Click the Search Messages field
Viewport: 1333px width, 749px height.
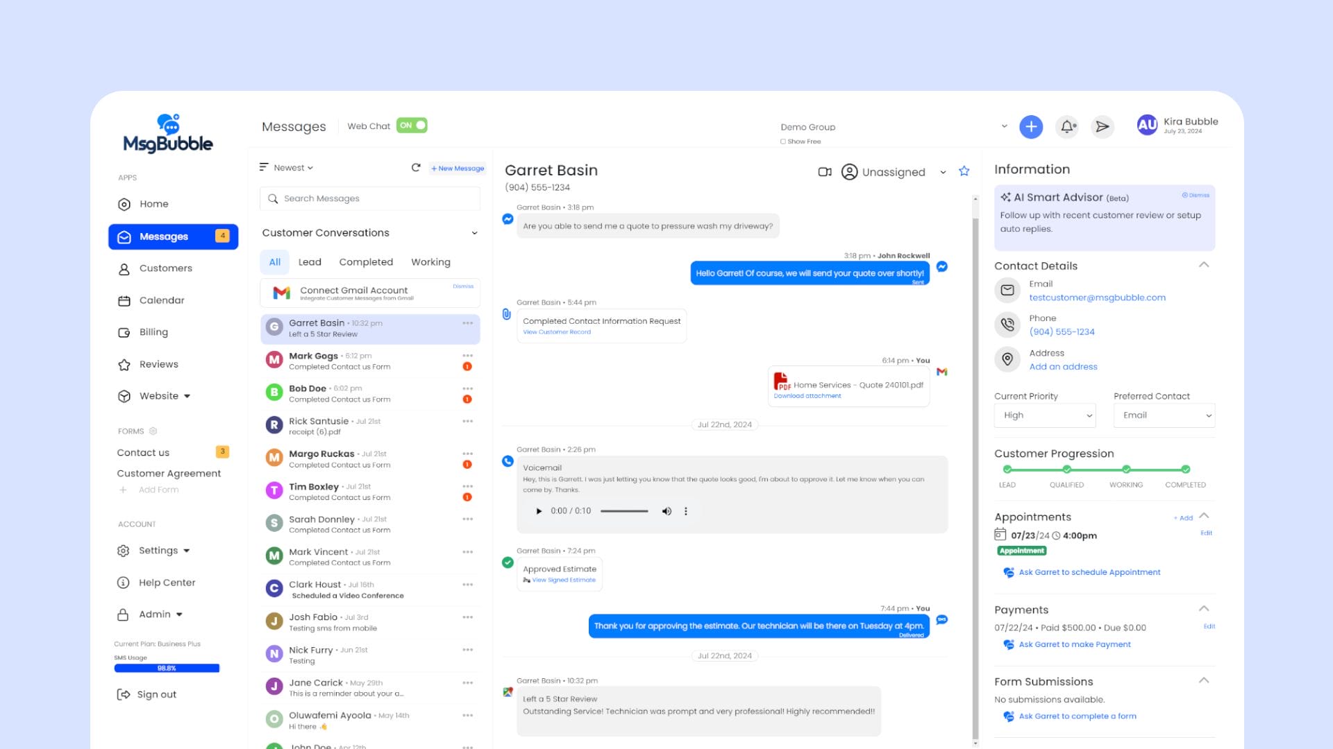370,198
